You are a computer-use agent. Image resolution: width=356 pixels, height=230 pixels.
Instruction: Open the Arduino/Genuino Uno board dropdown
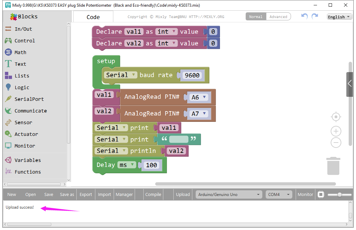pyautogui.click(x=229, y=195)
